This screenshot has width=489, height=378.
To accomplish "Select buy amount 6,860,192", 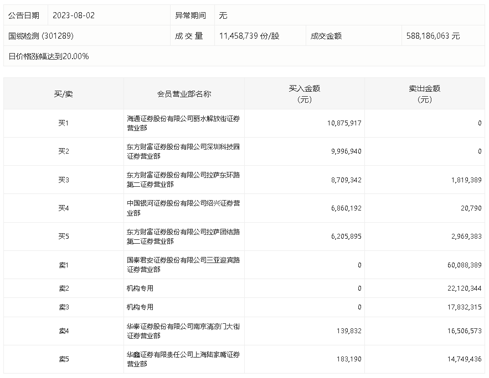I will [346, 208].
